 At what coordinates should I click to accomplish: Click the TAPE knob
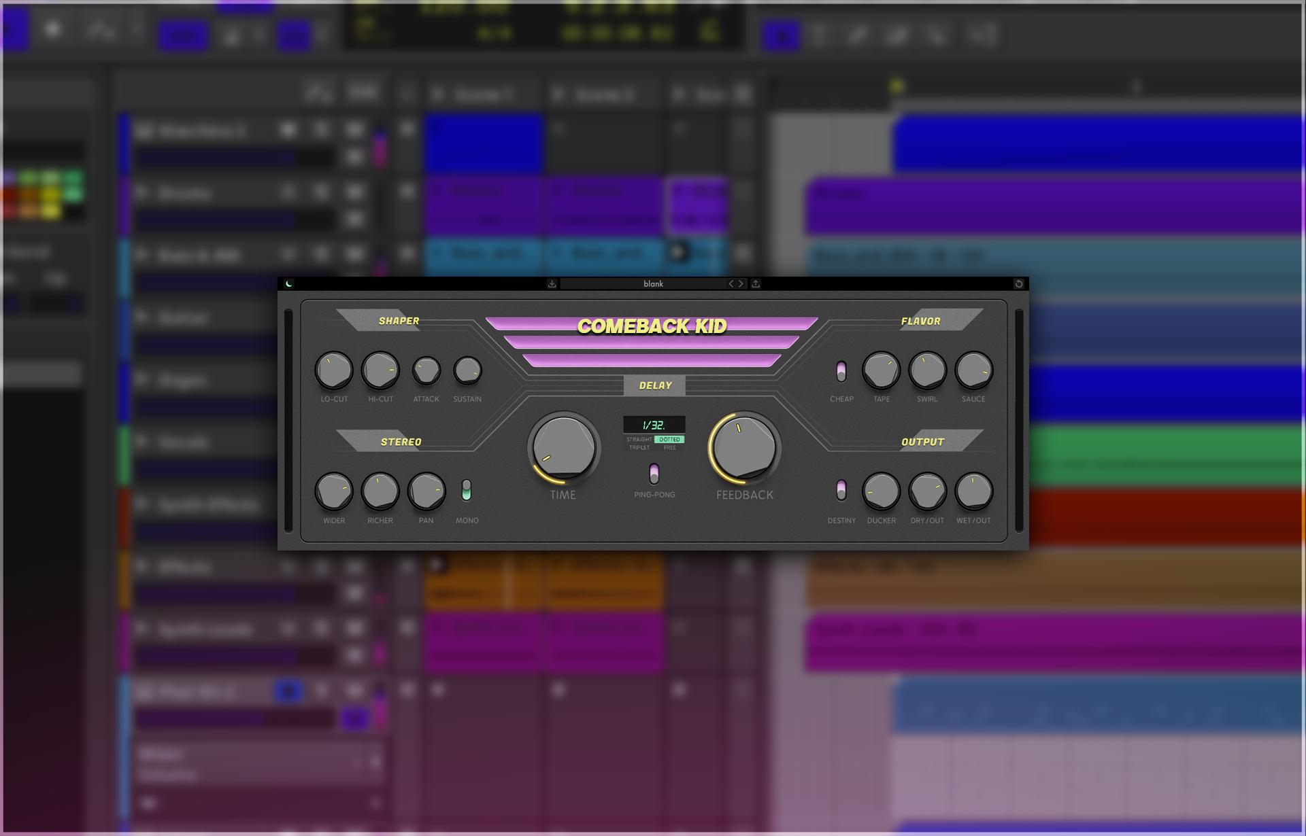882,370
